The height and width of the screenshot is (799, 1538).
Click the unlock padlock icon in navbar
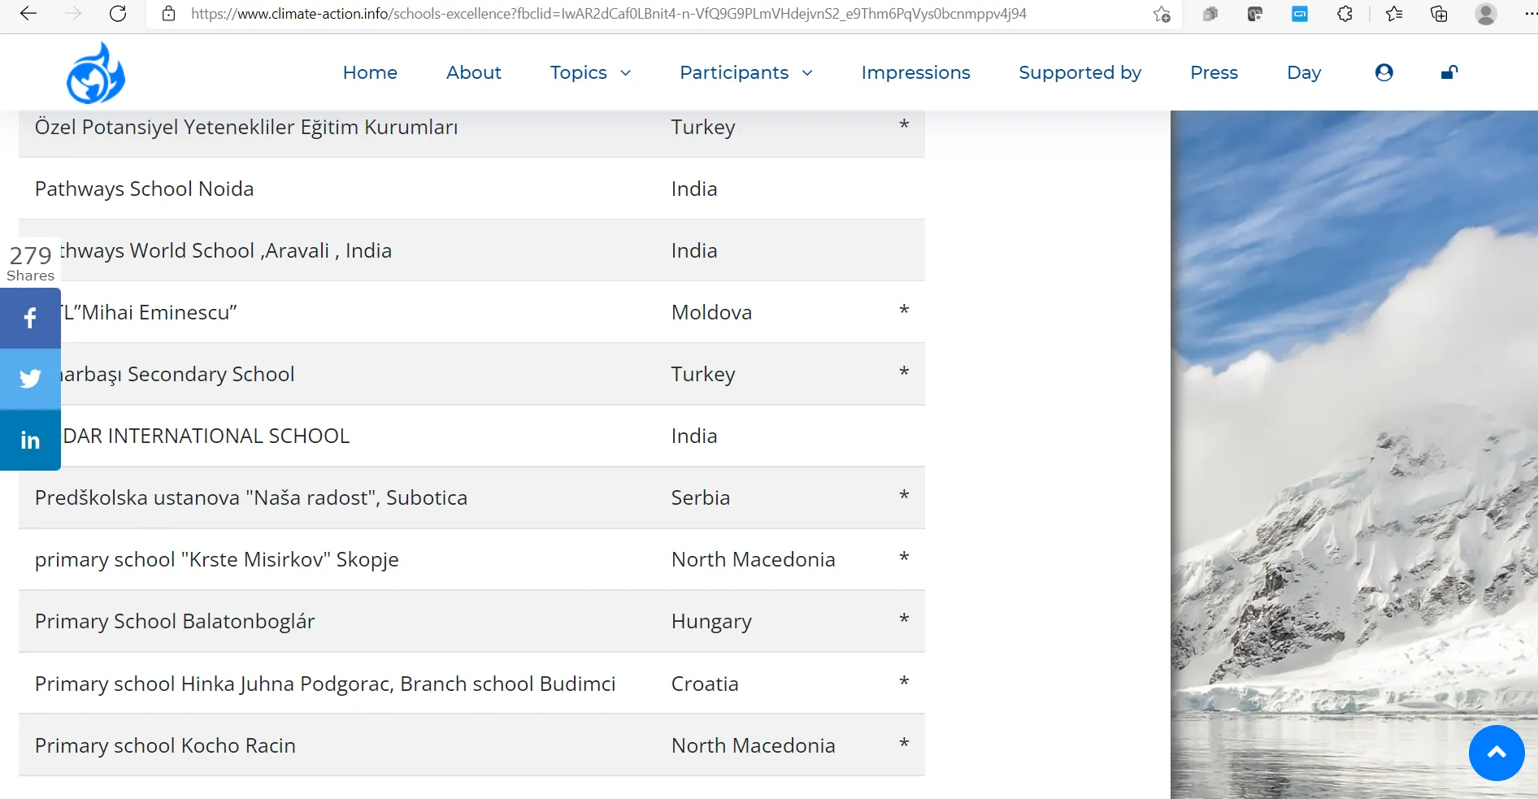[x=1449, y=72]
